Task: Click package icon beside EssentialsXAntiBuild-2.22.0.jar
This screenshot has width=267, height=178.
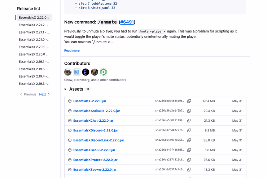Action: pos(70,111)
